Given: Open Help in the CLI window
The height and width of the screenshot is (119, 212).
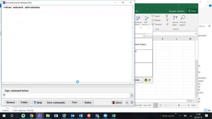Looking at the screenshot, I should pyautogui.click(x=37, y=102).
